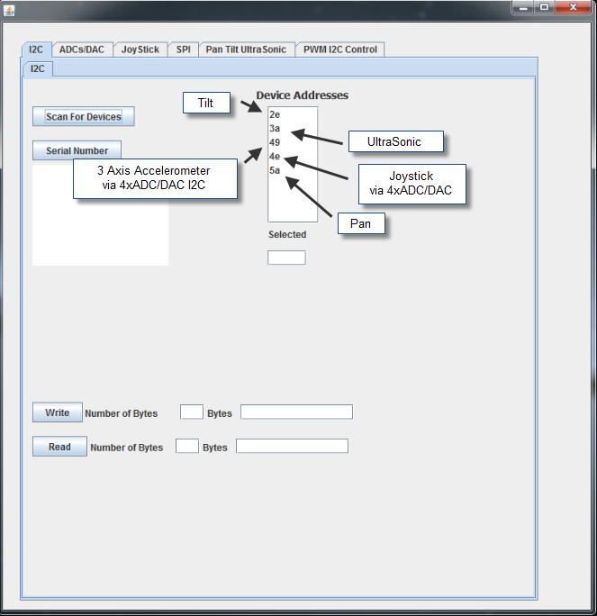Click the Selected address input field
The height and width of the screenshot is (616, 597).
click(x=286, y=258)
